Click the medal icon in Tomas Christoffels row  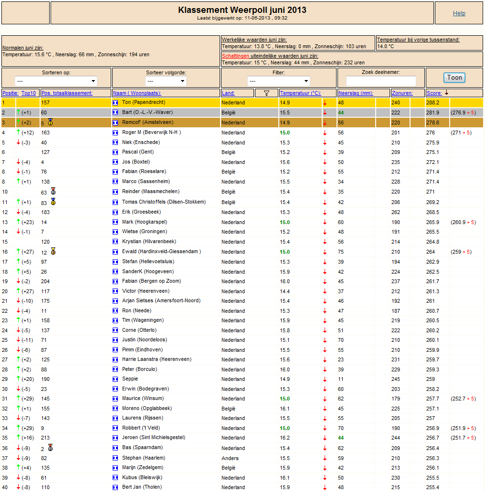[53, 202]
